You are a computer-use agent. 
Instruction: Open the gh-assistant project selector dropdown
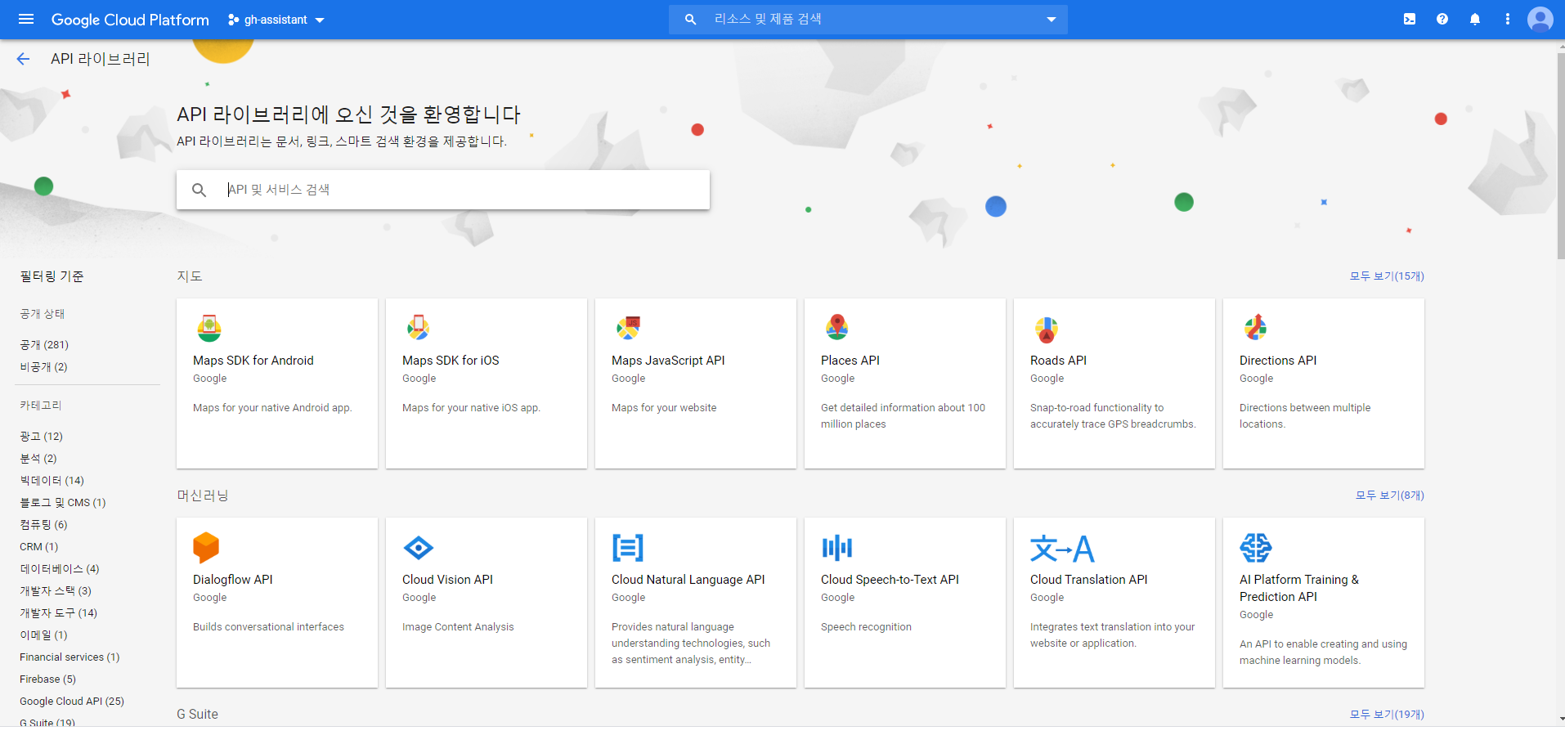276,20
